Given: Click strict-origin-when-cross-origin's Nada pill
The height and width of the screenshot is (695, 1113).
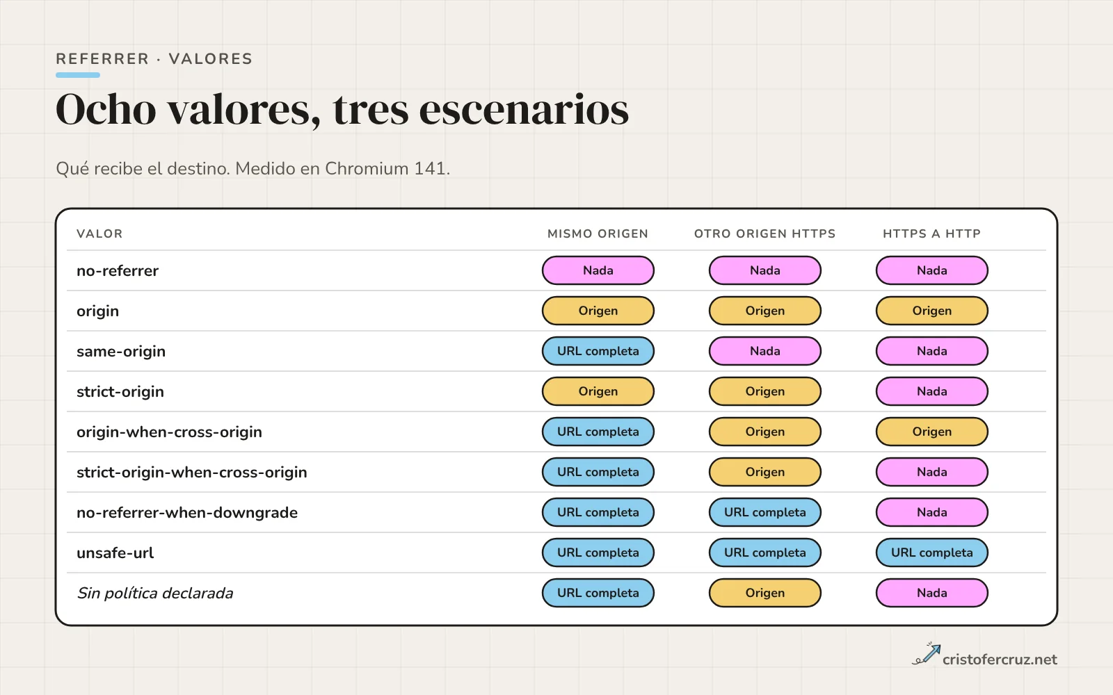Looking at the screenshot, I should pyautogui.click(x=932, y=472).
